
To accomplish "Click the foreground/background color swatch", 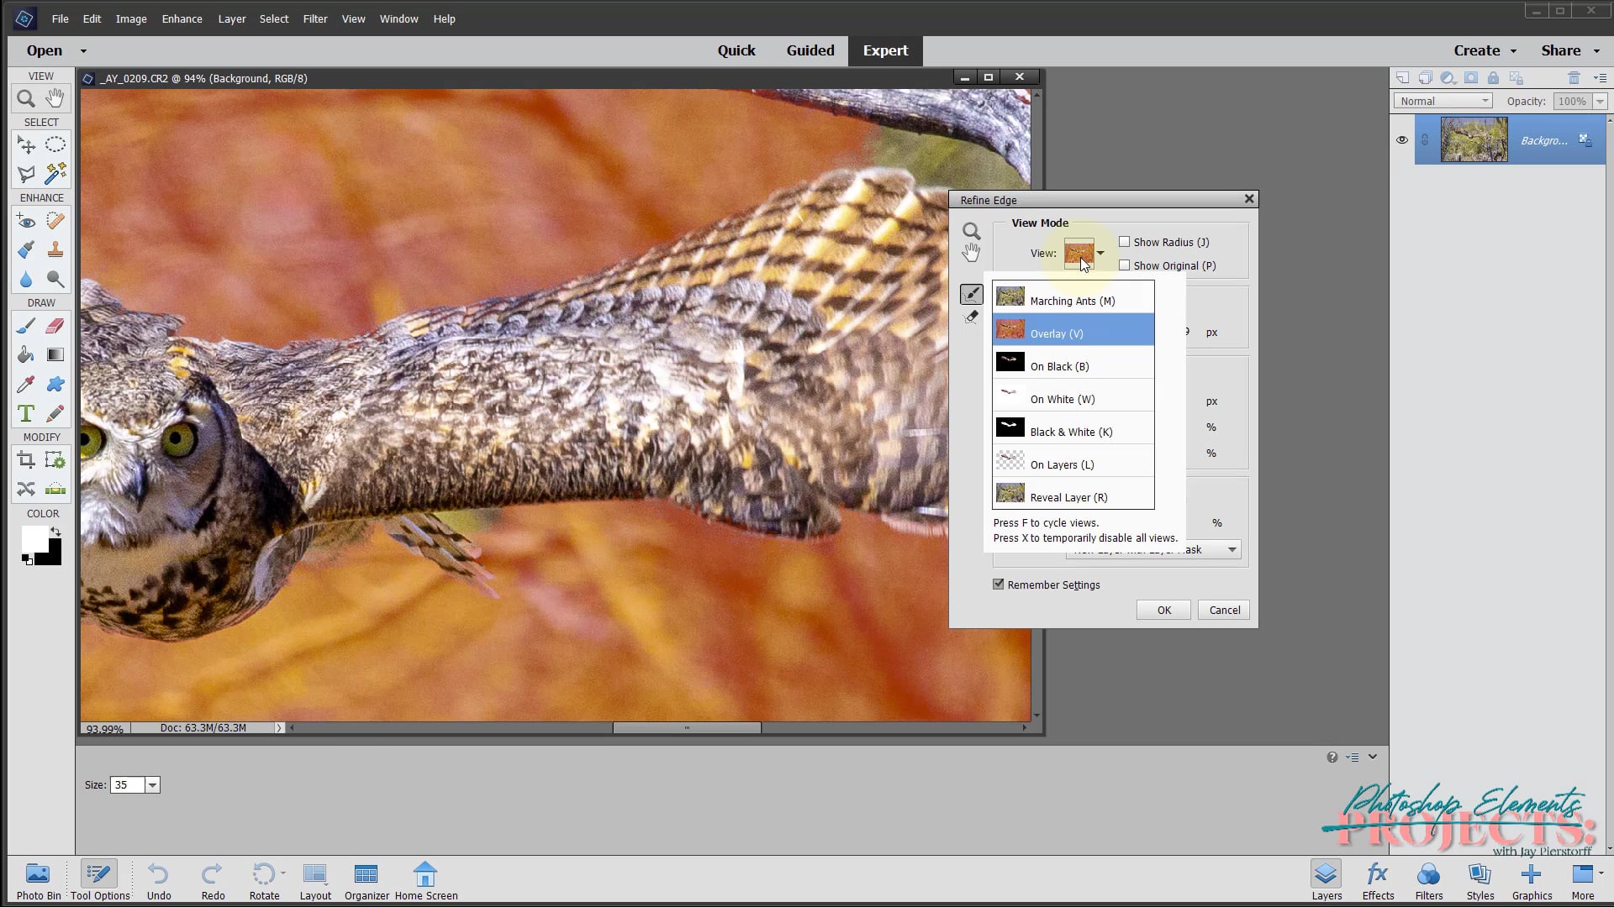I will point(35,541).
